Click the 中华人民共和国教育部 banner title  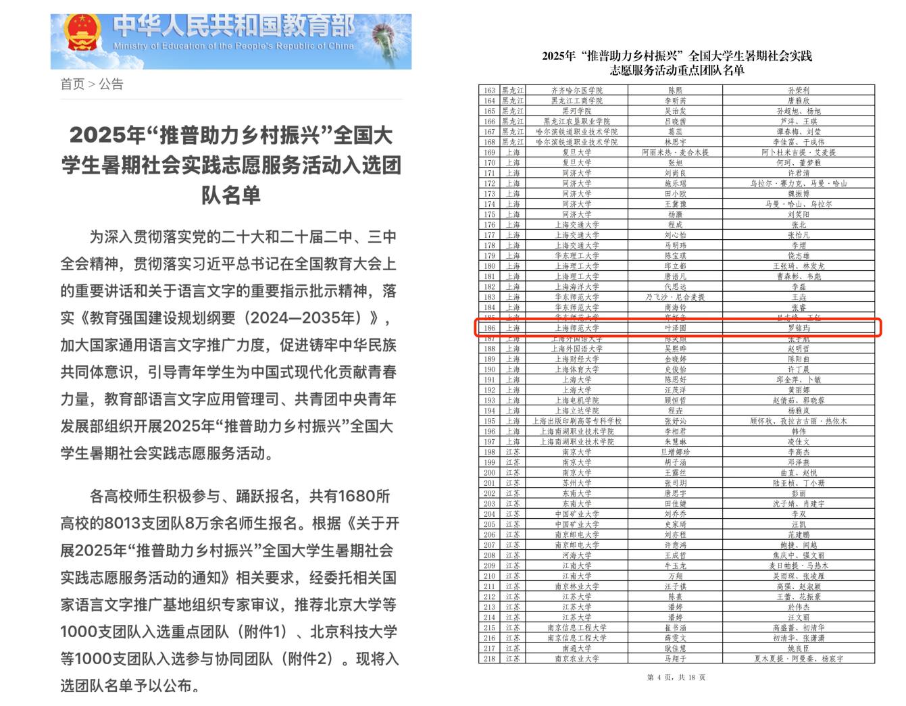click(233, 27)
